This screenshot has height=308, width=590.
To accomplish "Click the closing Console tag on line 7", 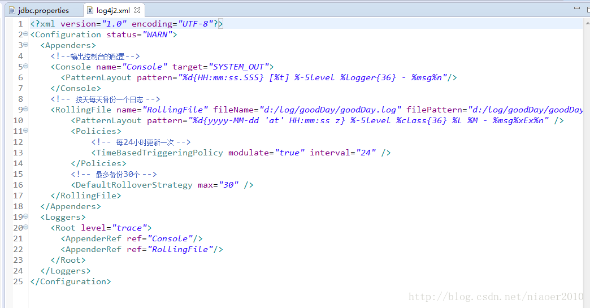I will pyautogui.click(x=76, y=88).
